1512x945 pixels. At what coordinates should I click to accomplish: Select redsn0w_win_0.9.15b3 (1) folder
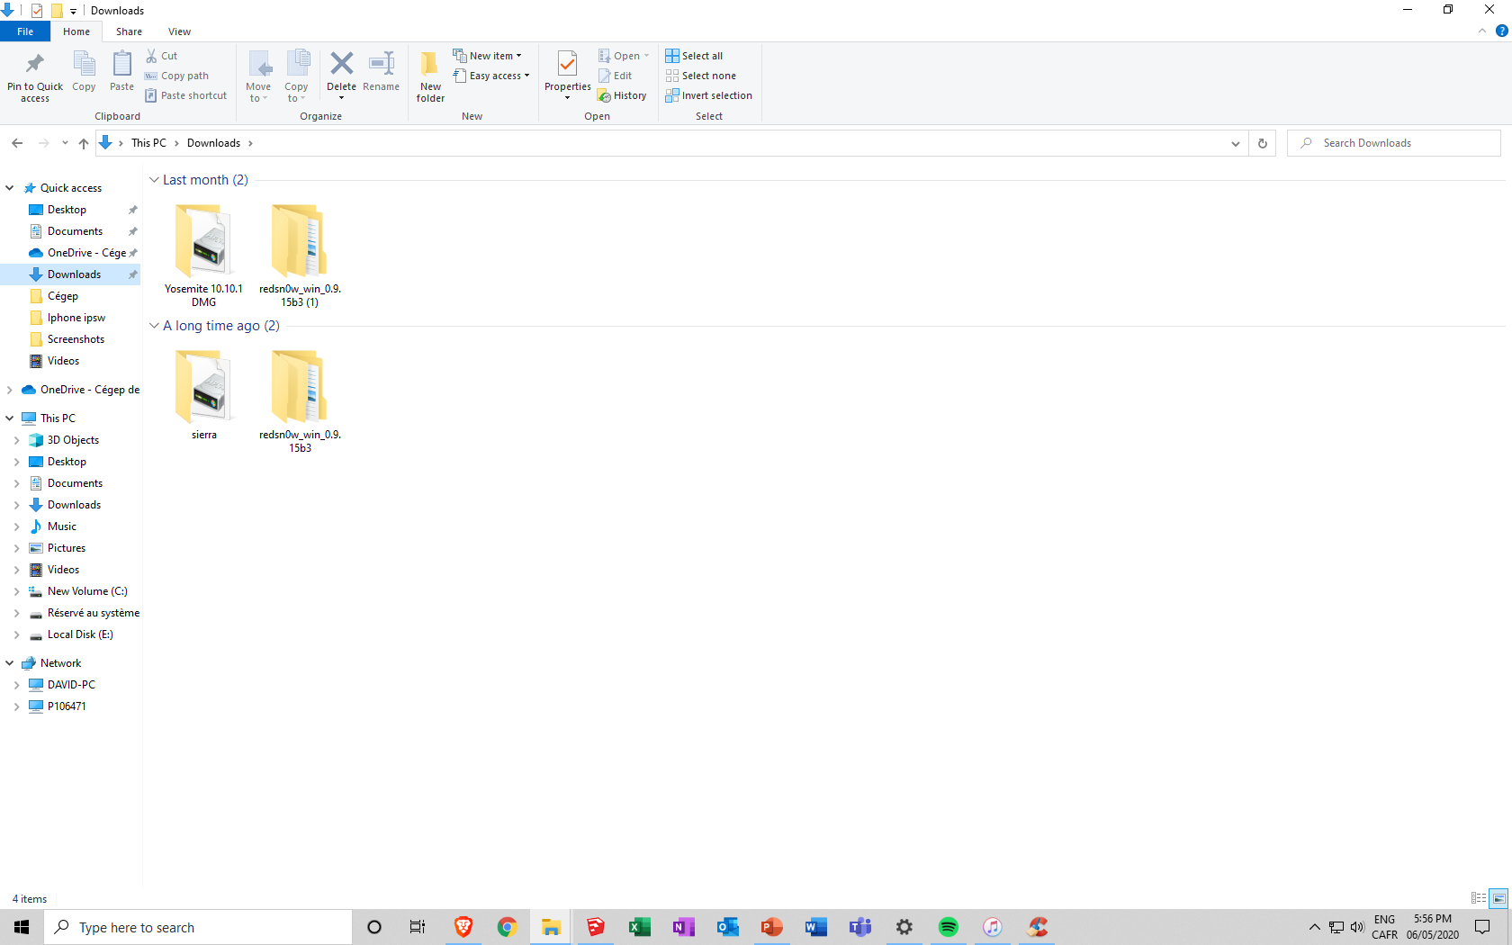(300, 256)
